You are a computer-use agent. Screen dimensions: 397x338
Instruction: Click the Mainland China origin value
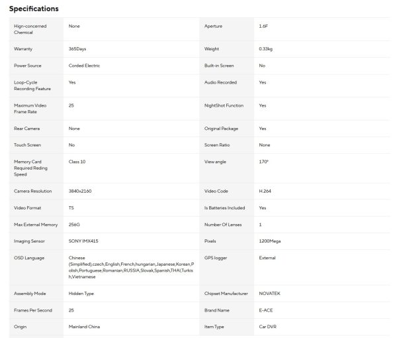click(x=85, y=327)
